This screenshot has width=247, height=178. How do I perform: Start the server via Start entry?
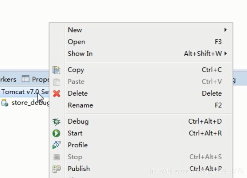(x=141, y=133)
